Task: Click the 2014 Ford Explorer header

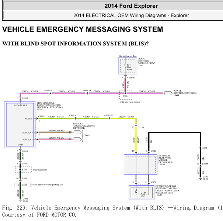Action: (131, 6)
